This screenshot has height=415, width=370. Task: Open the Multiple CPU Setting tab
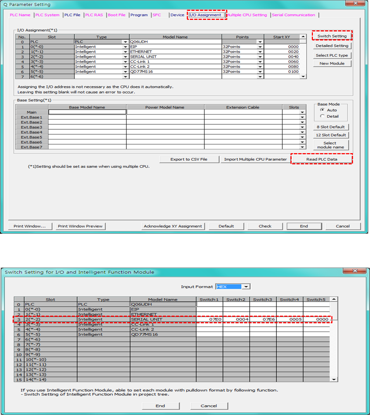(x=247, y=15)
